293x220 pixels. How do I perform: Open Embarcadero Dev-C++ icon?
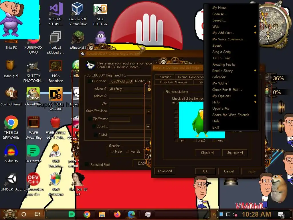[33, 184]
